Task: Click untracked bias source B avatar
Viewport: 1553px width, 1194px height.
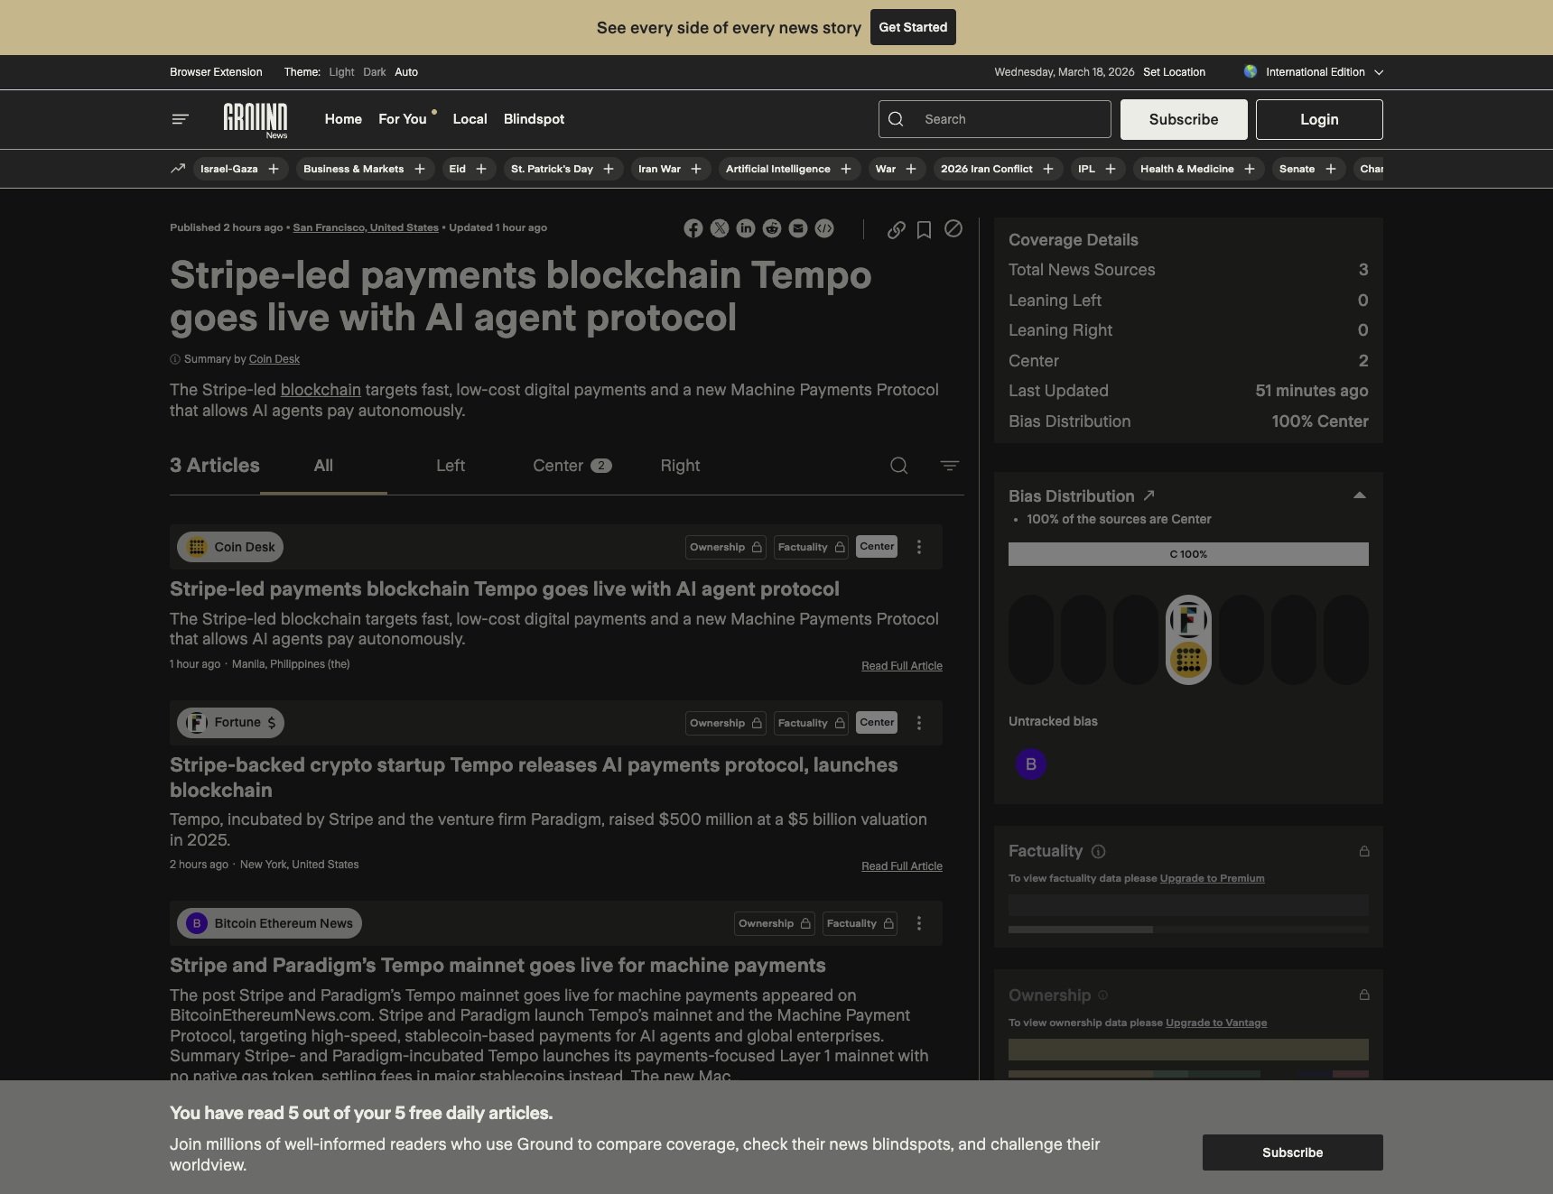Action: click(1031, 764)
